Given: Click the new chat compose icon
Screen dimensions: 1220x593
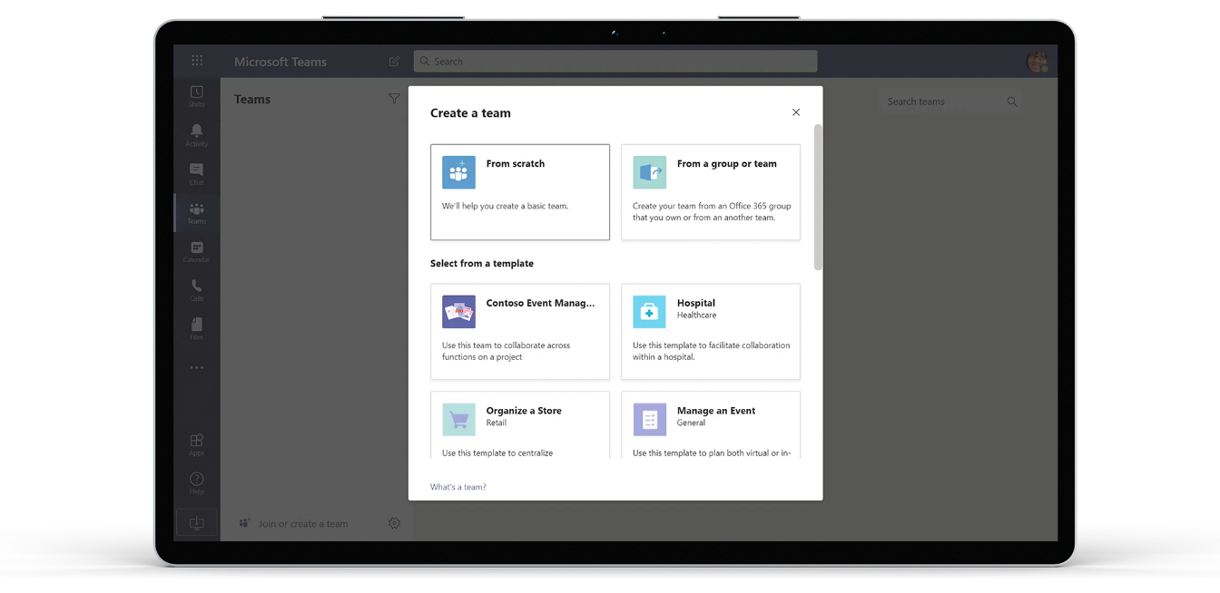Looking at the screenshot, I should pyautogui.click(x=394, y=62).
